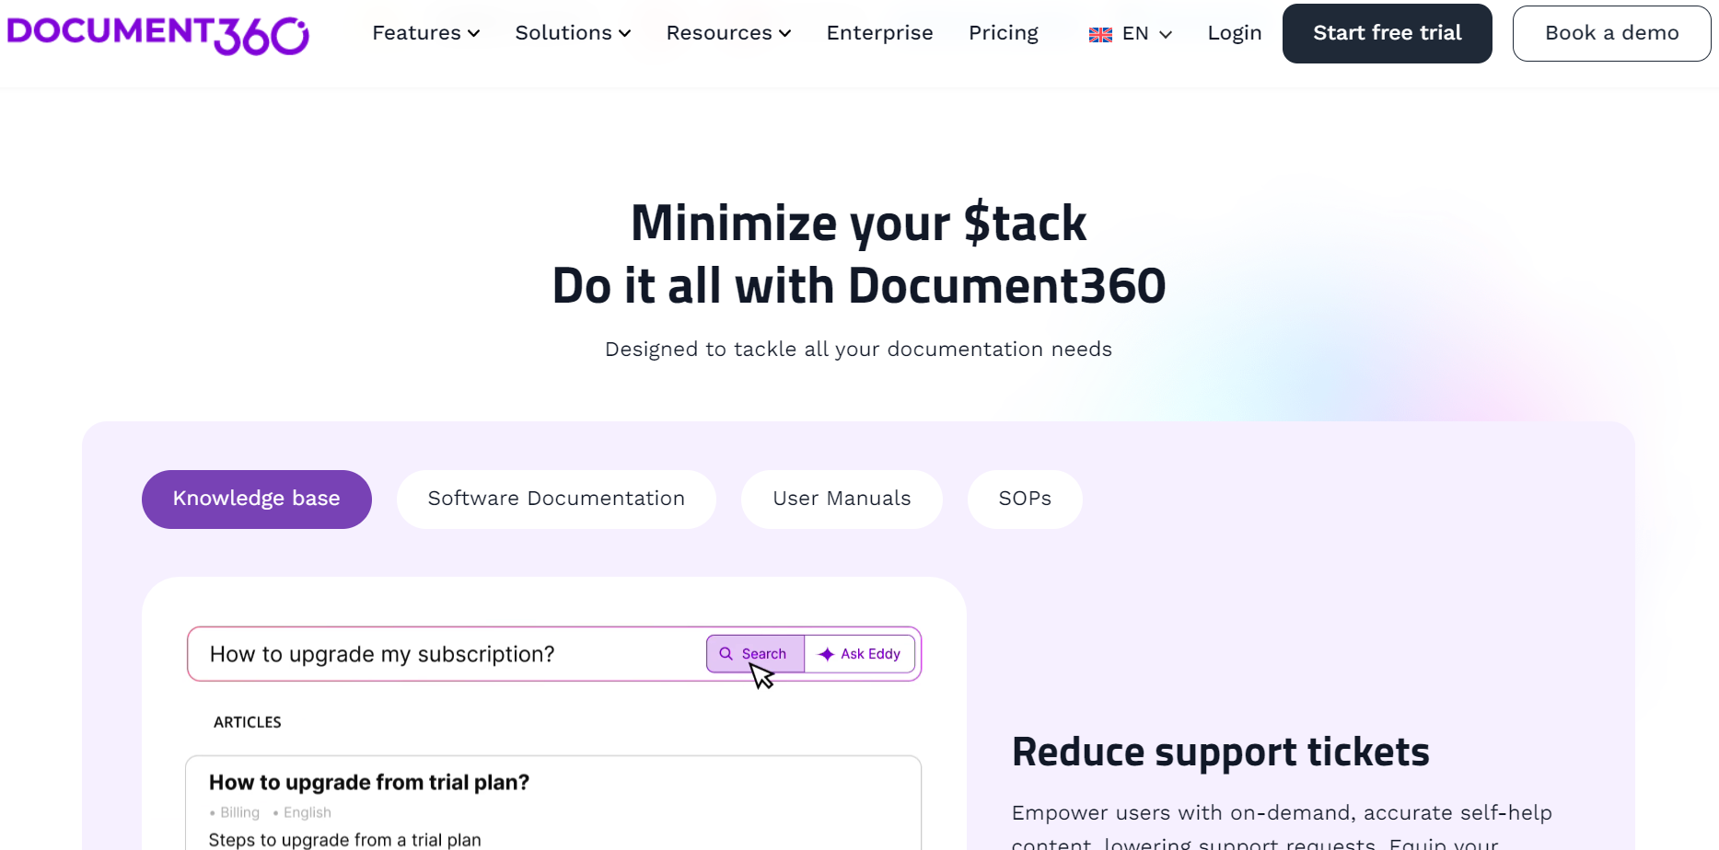Click the sparkle icon beside Ask Eddy
Screen dimensions: 1719x850
click(x=826, y=654)
